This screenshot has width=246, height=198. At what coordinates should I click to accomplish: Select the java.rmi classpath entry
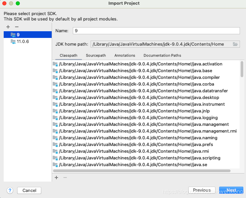click(146, 151)
